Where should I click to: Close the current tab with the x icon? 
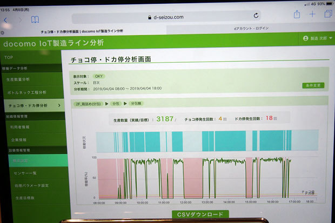click(2, 33)
